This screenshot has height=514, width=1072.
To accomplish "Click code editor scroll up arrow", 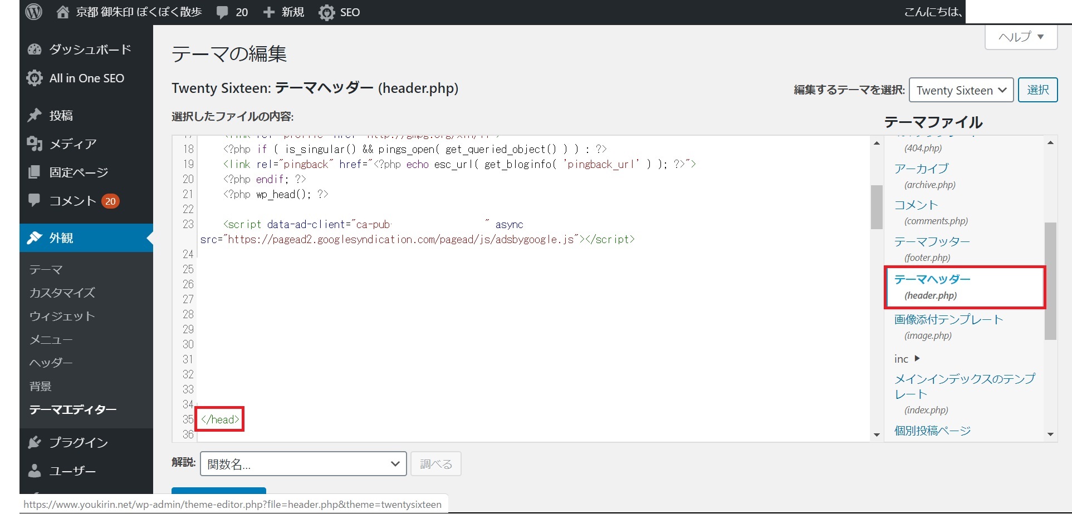I will coord(877,143).
